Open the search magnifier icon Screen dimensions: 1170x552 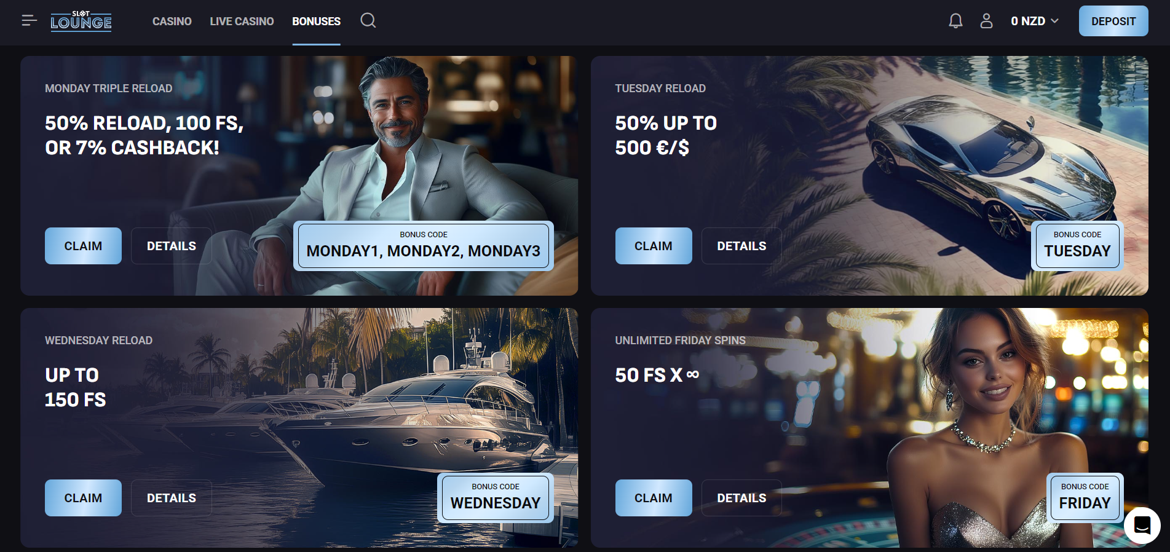pos(368,20)
